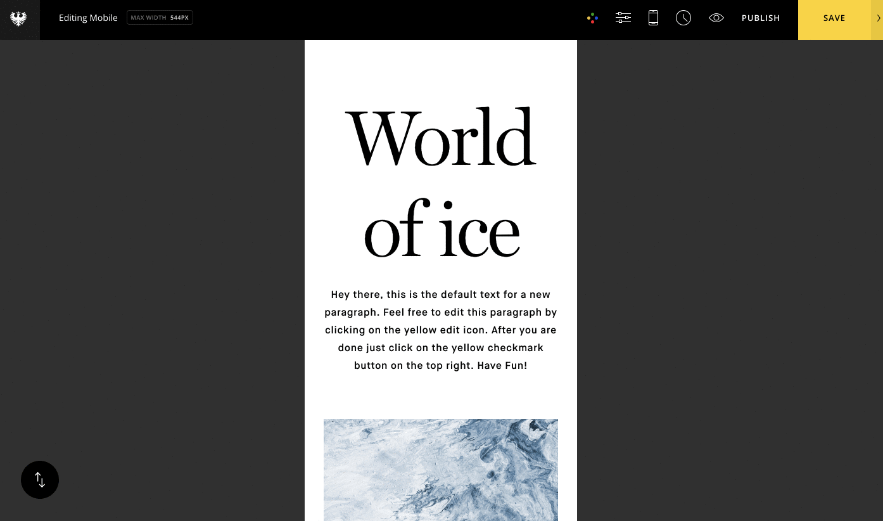Open the four-colored dots color palette
Image resolution: width=883 pixels, height=521 pixels.
(592, 18)
